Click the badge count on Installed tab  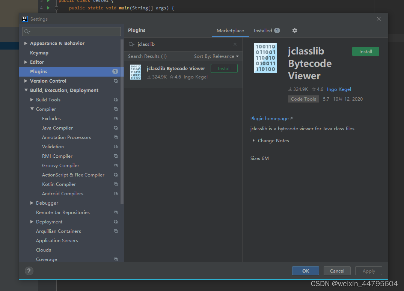(277, 30)
